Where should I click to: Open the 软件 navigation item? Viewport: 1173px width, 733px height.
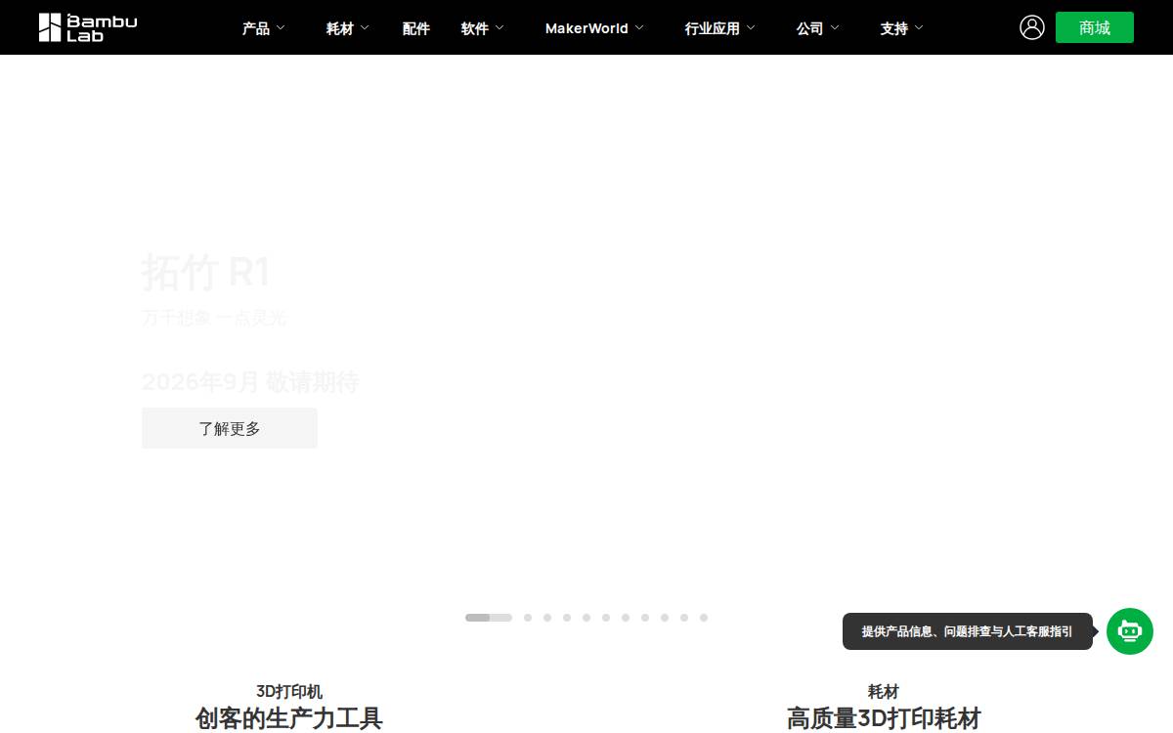coord(475,28)
